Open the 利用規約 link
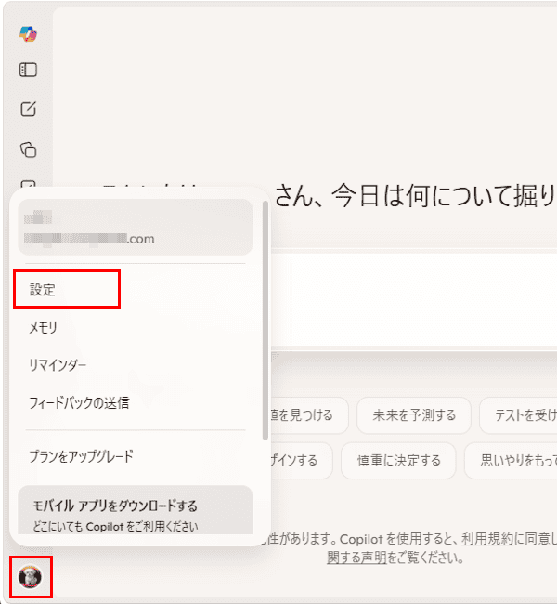The image size is (557, 604). point(487,539)
